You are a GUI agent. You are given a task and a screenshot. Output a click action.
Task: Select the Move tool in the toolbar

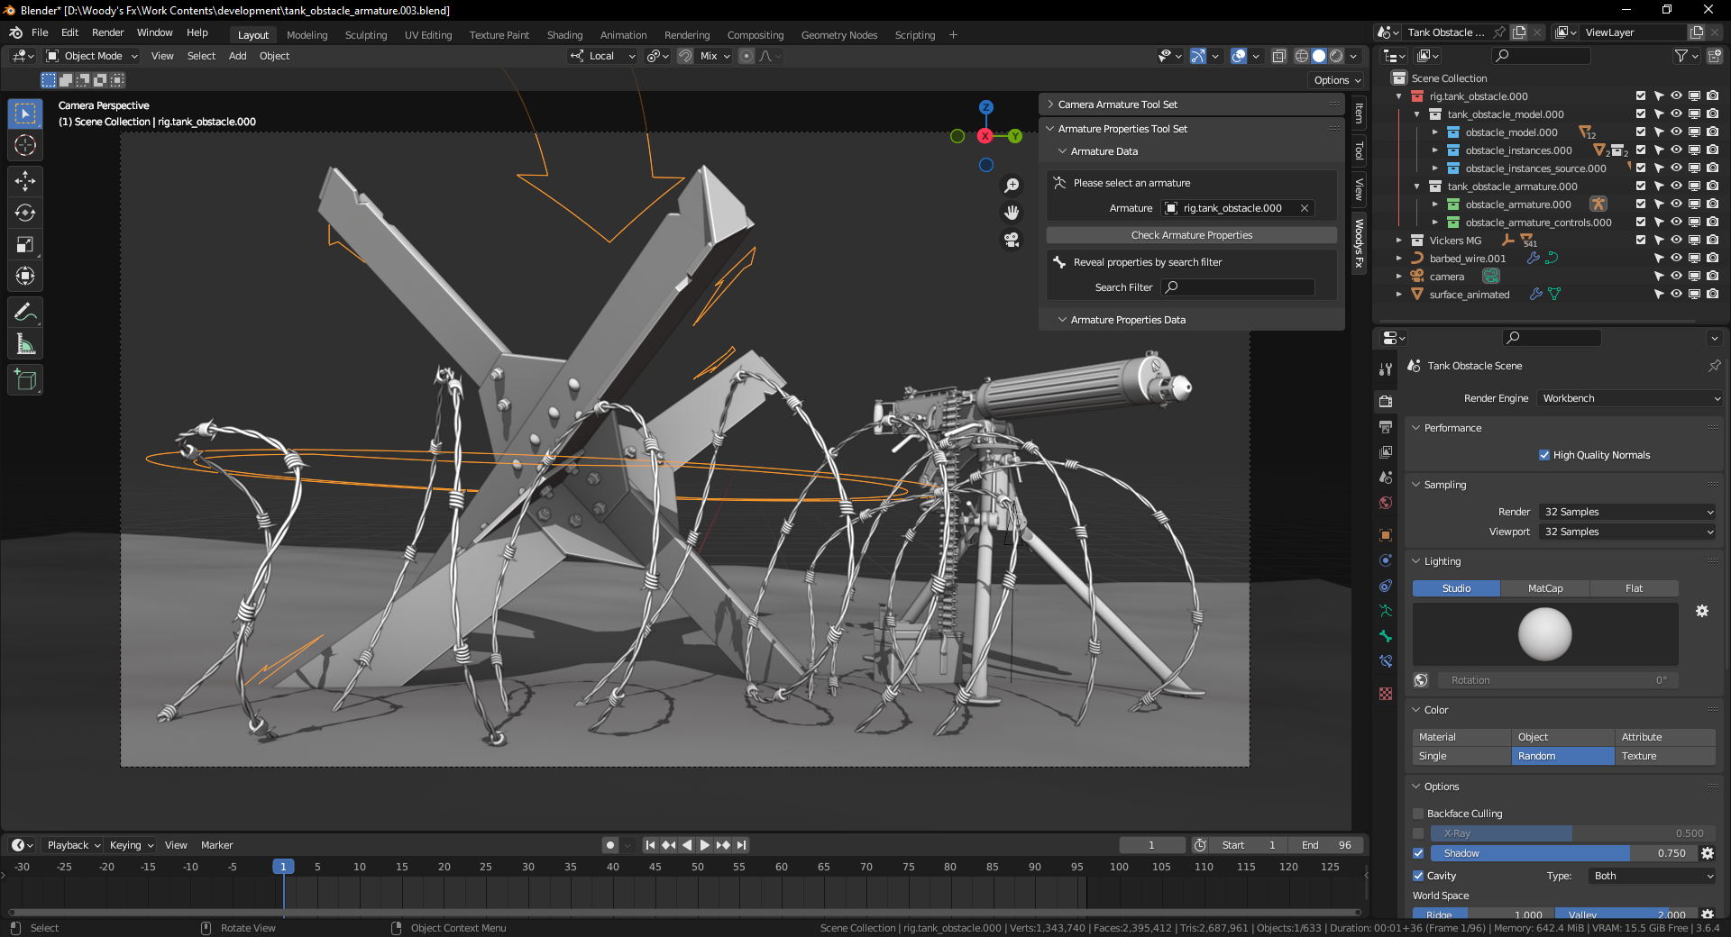click(x=24, y=181)
